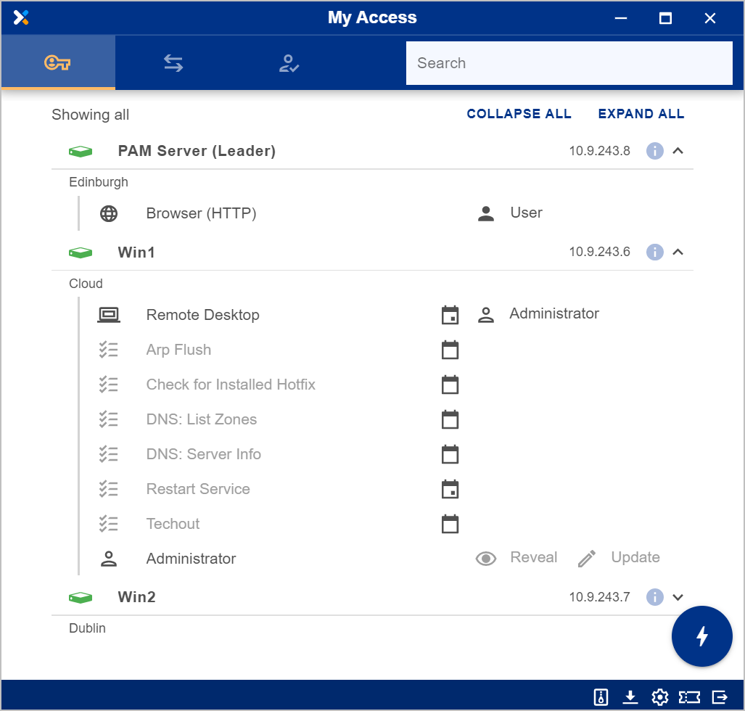Collapse the Win1 server section
745x711 pixels.
pos(678,252)
